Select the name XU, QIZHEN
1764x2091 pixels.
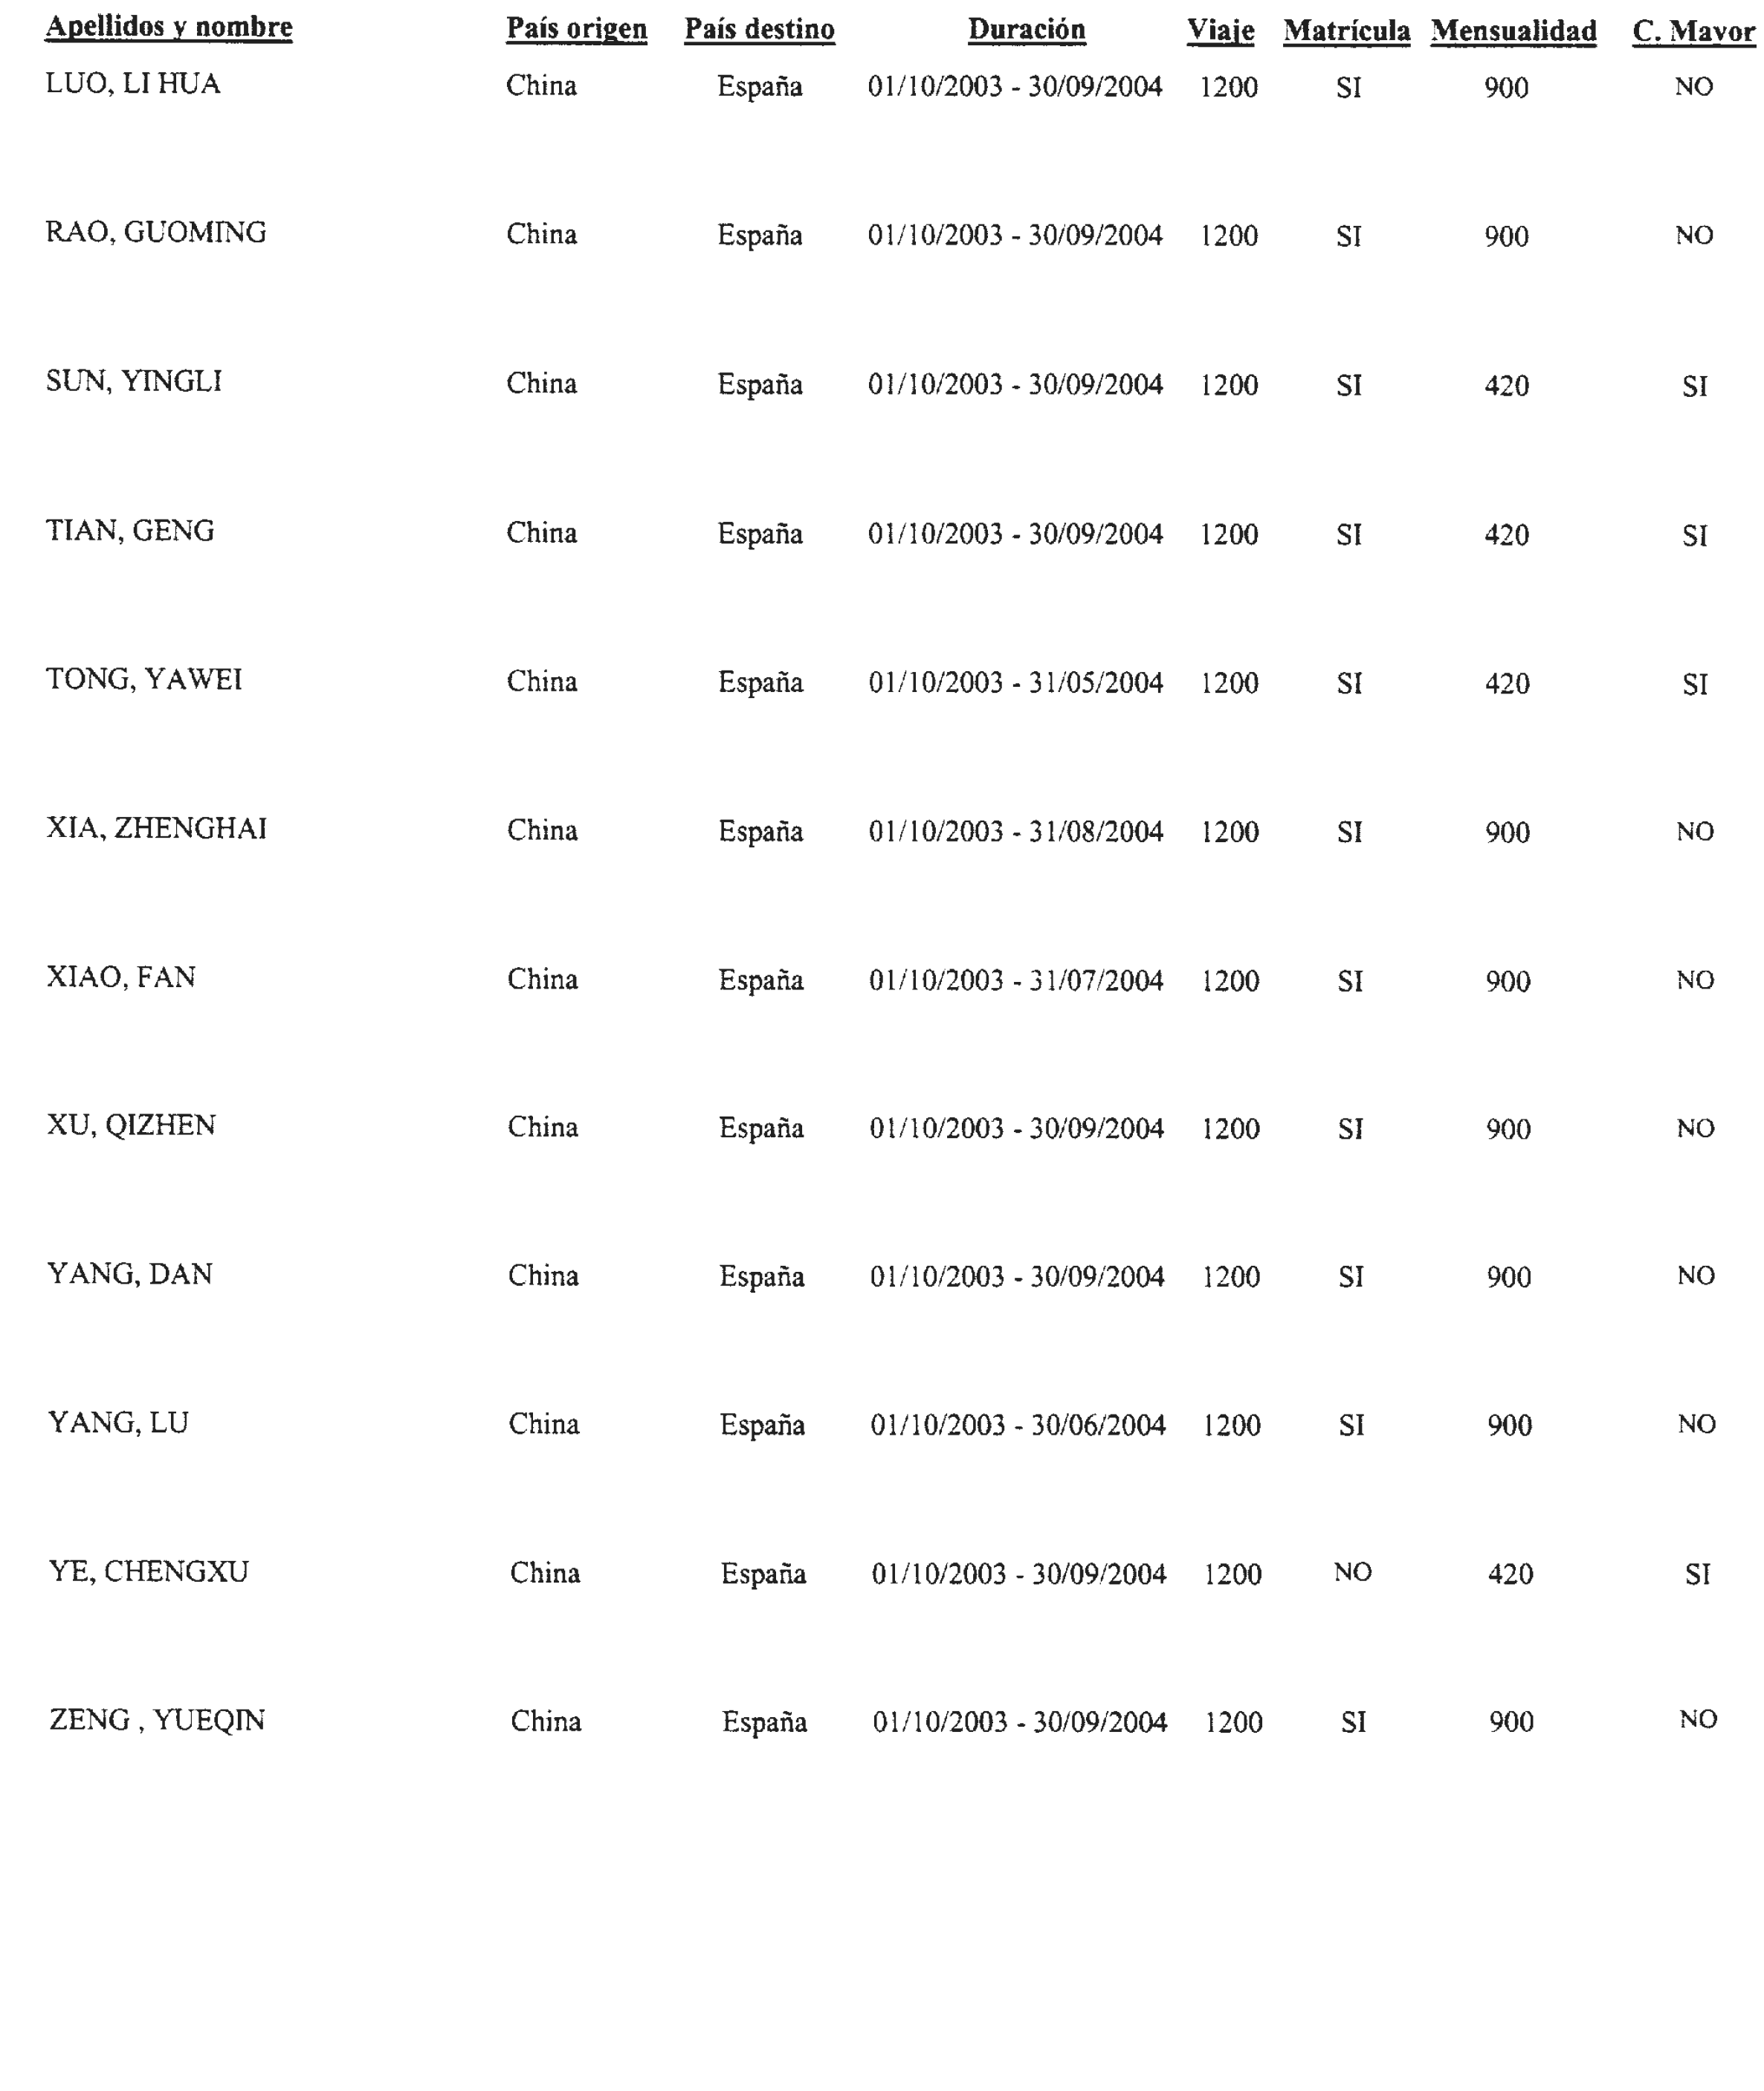point(131,1126)
